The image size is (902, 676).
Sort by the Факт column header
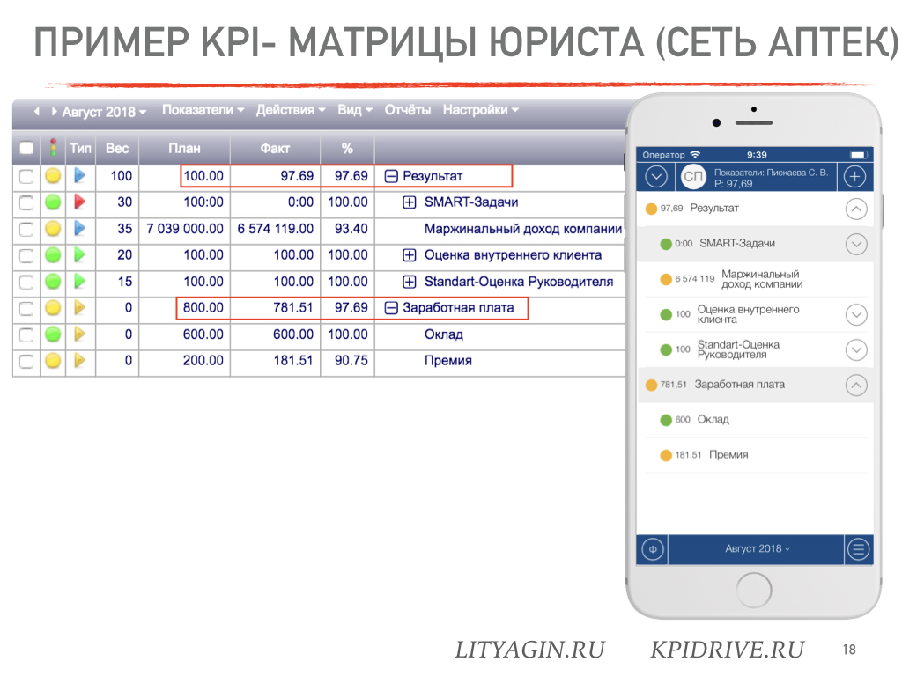(275, 148)
